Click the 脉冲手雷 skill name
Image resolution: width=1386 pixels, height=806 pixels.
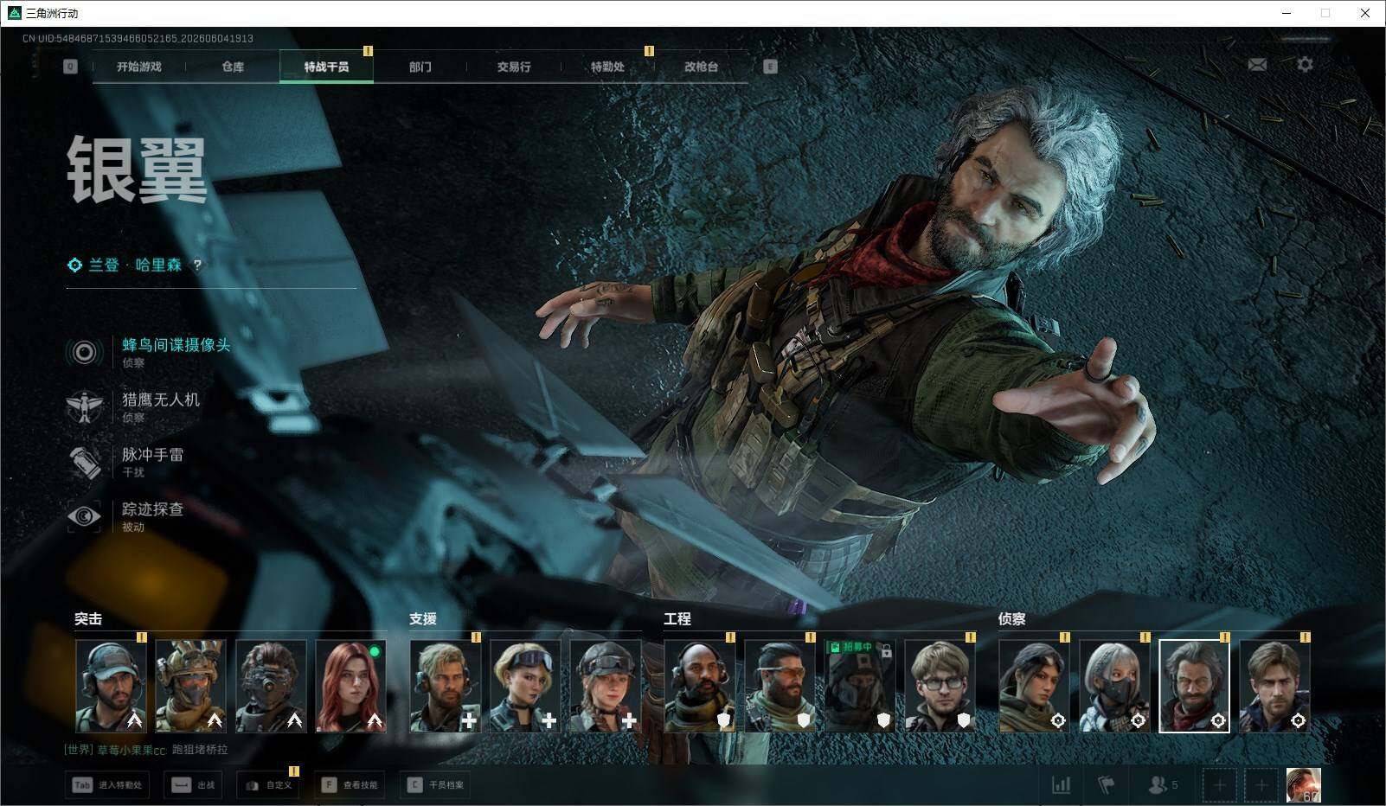[x=153, y=455]
